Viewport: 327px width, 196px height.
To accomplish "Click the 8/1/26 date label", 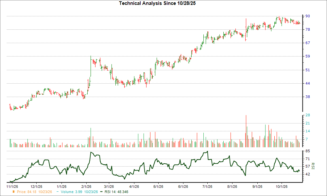I will pos(232,187).
